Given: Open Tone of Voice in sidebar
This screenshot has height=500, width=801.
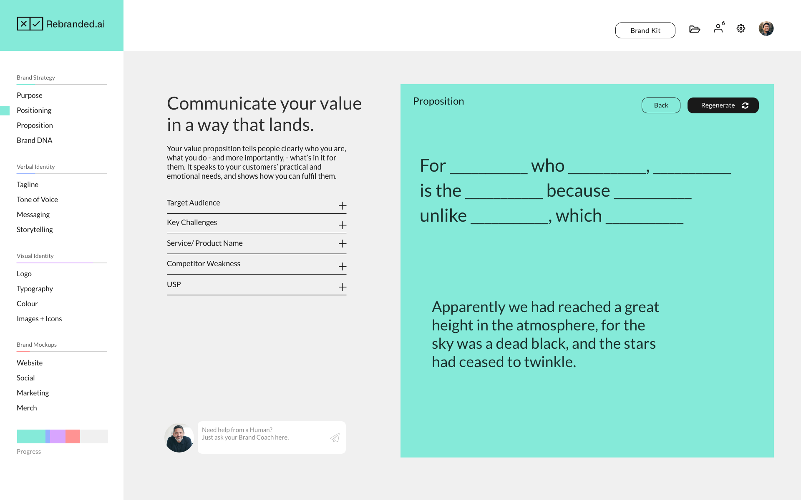Looking at the screenshot, I should pyautogui.click(x=37, y=200).
